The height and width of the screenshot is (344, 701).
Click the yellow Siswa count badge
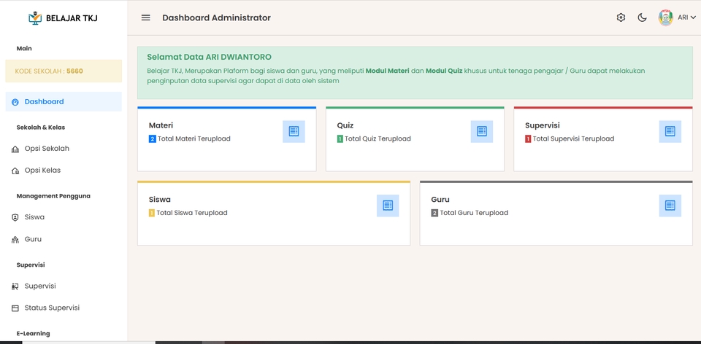[152, 214]
